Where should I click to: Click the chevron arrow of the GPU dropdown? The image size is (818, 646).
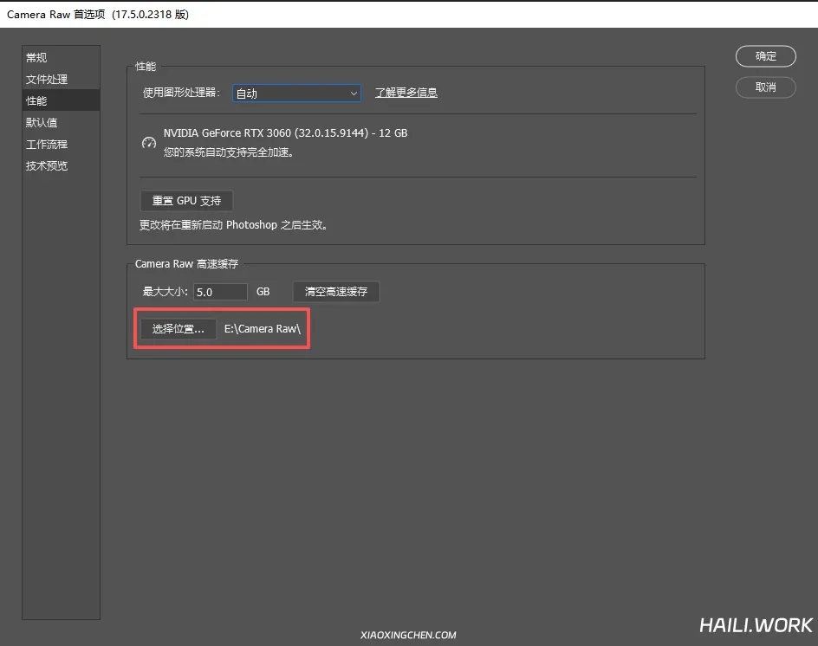354,94
